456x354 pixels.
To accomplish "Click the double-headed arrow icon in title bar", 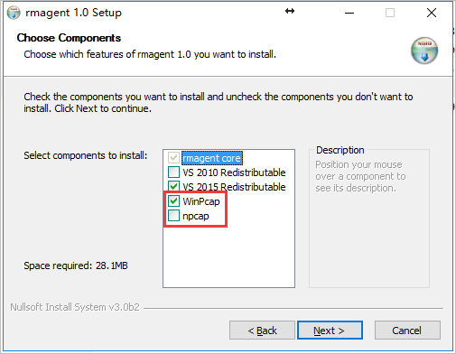I will pos(290,11).
